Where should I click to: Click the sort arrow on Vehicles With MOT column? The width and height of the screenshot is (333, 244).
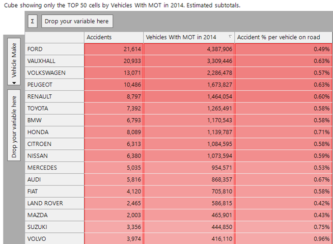tap(231, 37)
